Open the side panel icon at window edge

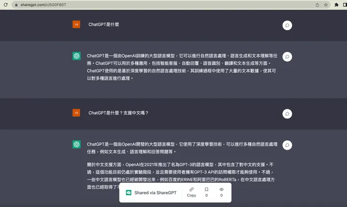point(345,5)
